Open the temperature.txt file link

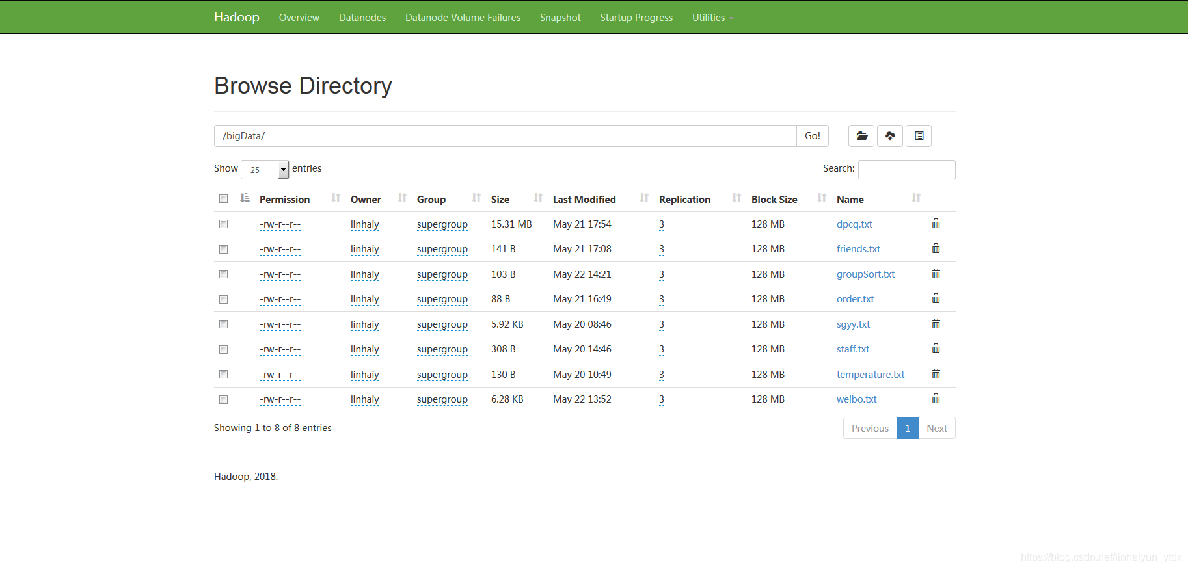click(871, 375)
